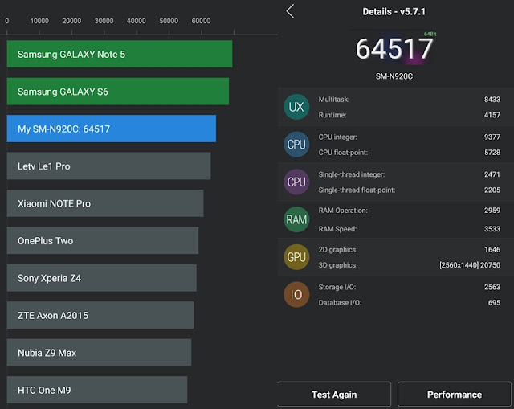The width and height of the screenshot is (514, 409).
Task: Select the Nubia Z9 Max bar
Action: (x=99, y=353)
